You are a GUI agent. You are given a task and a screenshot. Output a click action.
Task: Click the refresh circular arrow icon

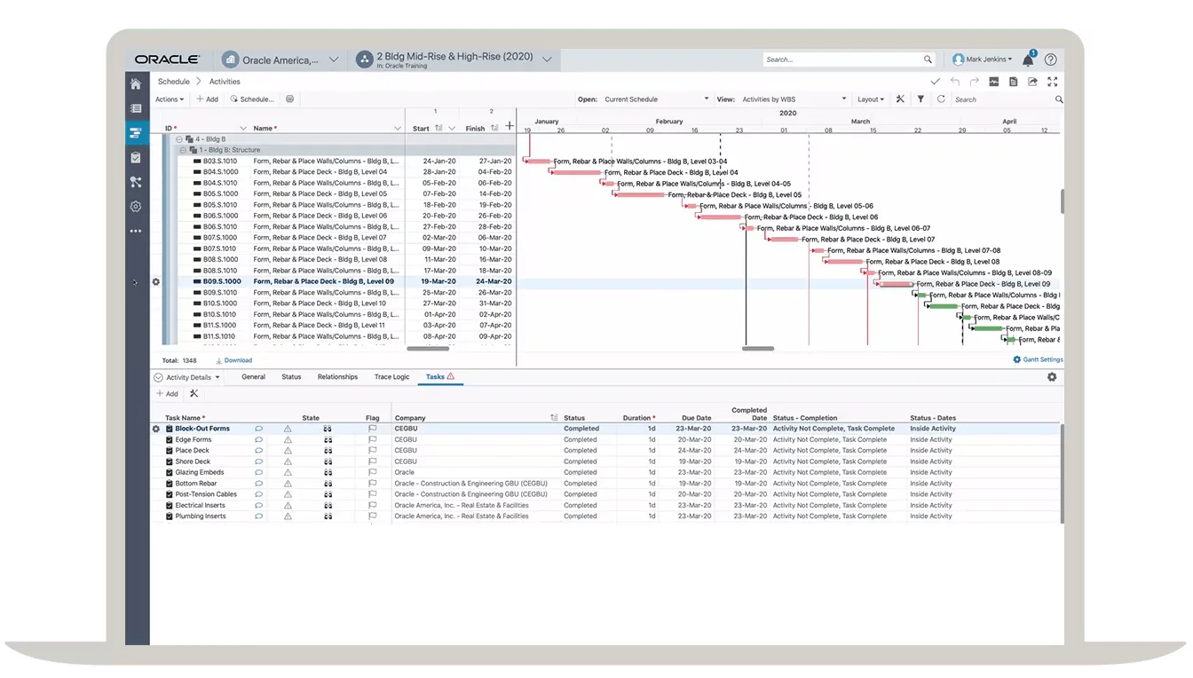pos(941,99)
